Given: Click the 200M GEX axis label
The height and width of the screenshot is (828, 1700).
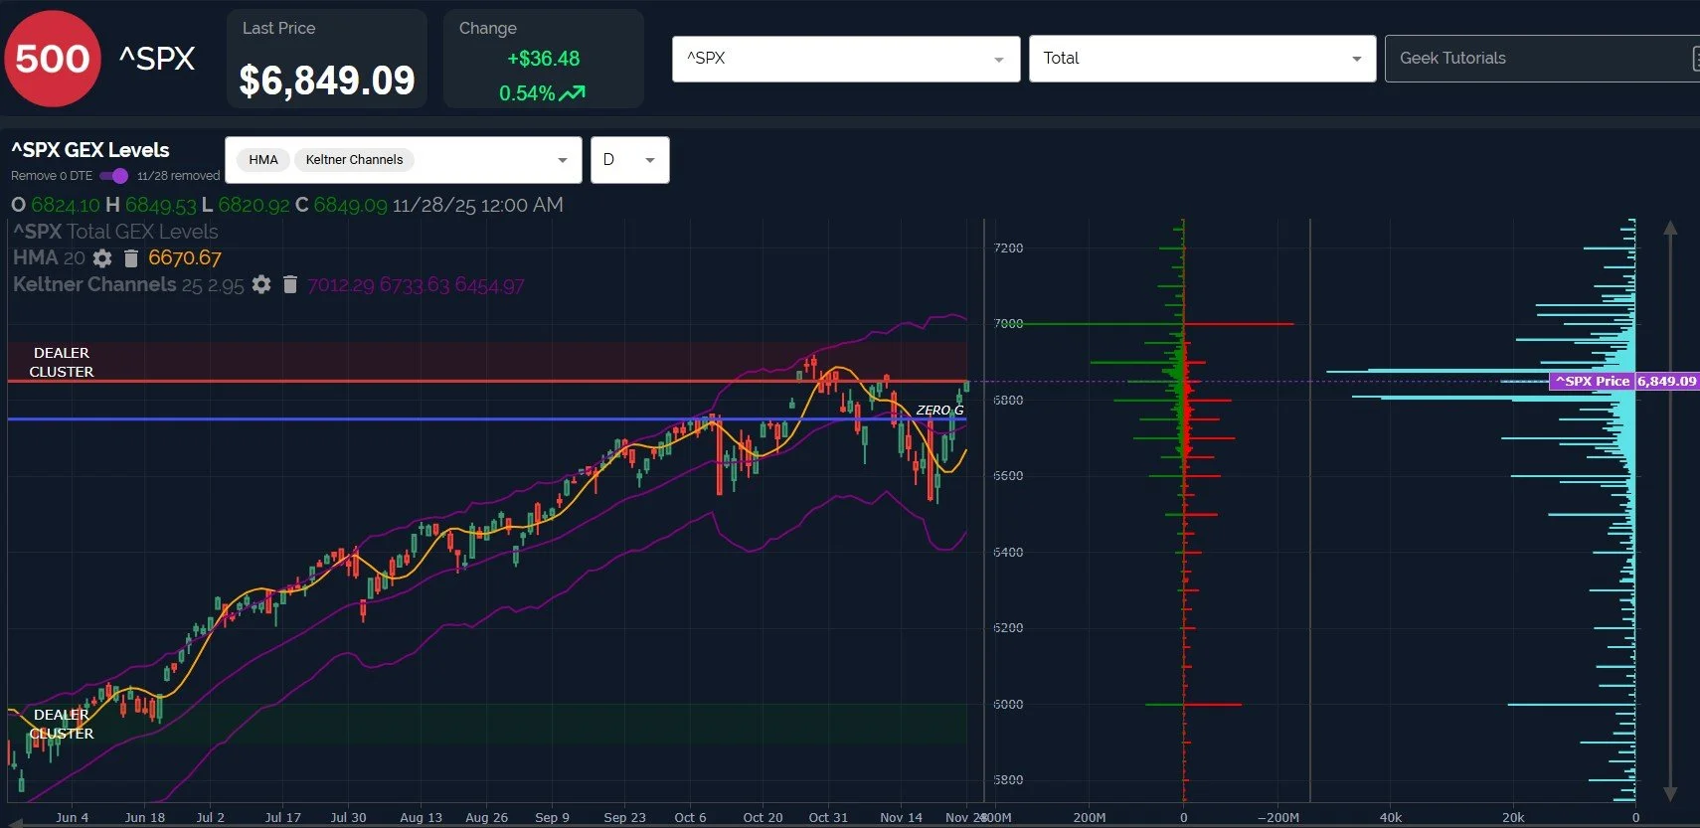Looking at the screenshot, I should (x=1090, y=817).
